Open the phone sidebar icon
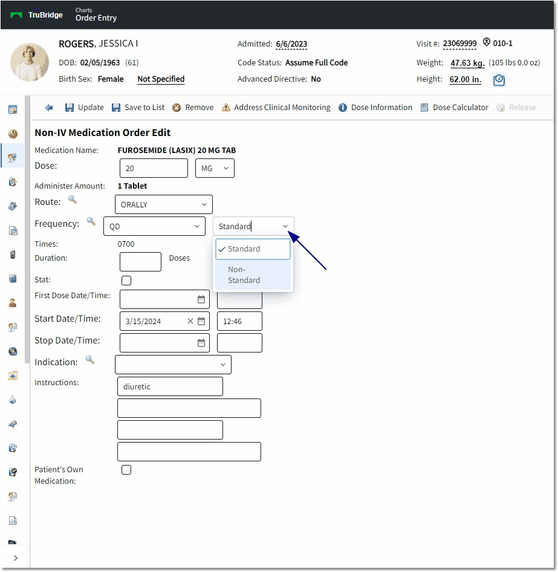The image size is (558, 572). click(13, 255)
